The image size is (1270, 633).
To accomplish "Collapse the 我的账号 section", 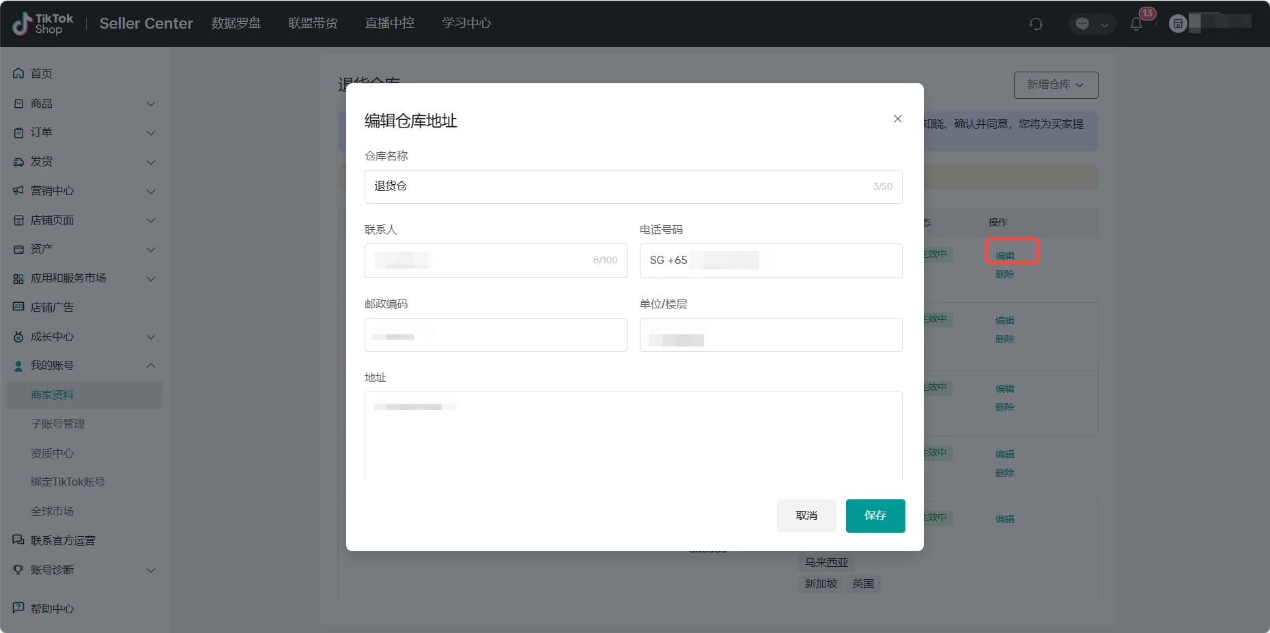I will pos(151,366).
